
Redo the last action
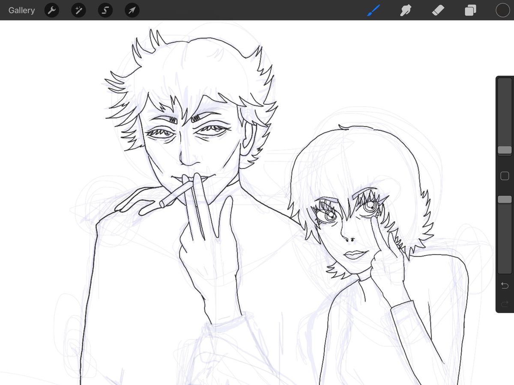(x=505, y=304)
